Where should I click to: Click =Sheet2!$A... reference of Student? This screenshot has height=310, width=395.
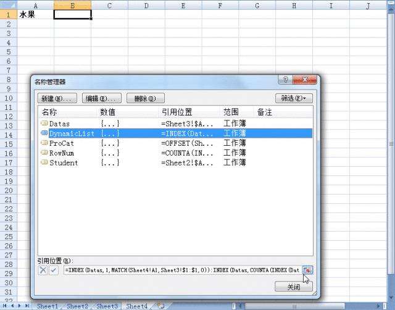[187, 163]
